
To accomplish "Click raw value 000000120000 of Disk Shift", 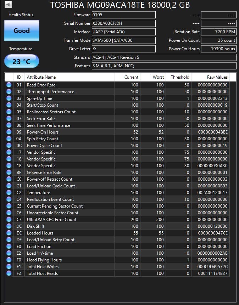I will pyautogui.click(x=212, y=226).
